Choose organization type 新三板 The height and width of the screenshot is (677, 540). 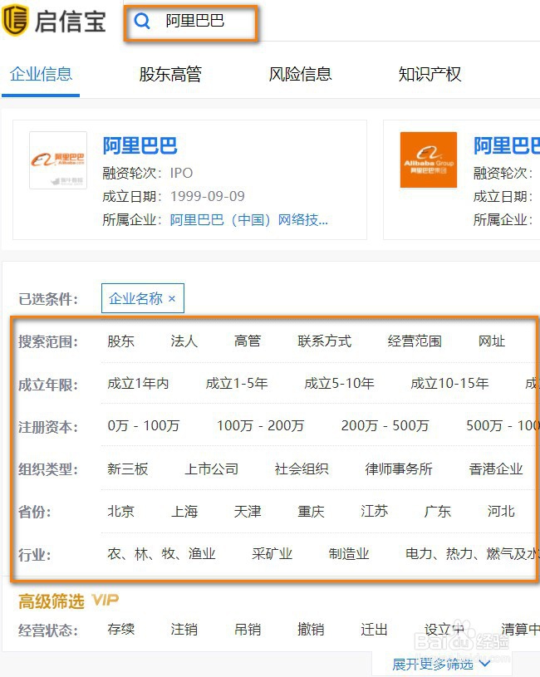click(x=128, y=469)
